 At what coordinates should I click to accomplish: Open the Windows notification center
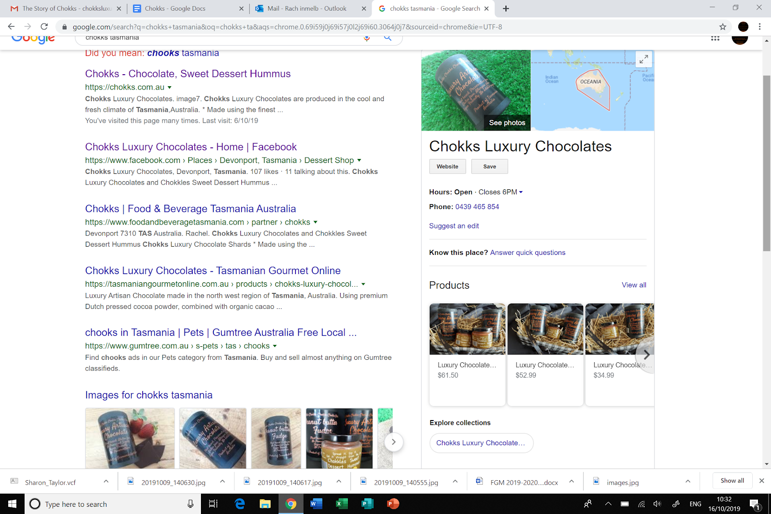click(x=755, y=504)
